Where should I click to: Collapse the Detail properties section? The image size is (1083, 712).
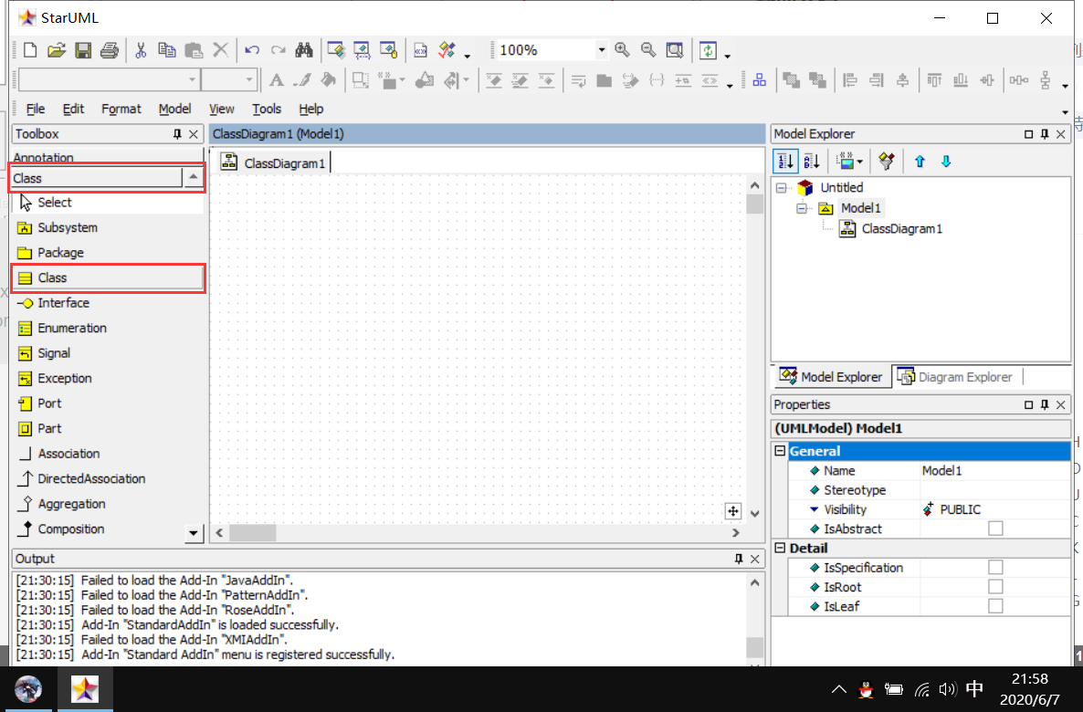click(781, 548)
